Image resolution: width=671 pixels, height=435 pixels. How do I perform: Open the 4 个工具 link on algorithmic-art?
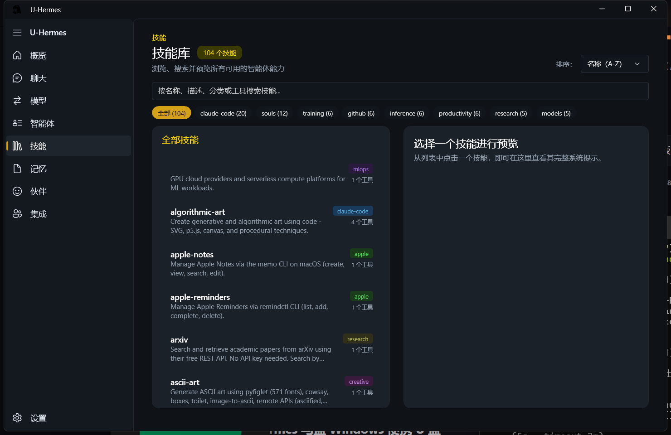(362, 222)
